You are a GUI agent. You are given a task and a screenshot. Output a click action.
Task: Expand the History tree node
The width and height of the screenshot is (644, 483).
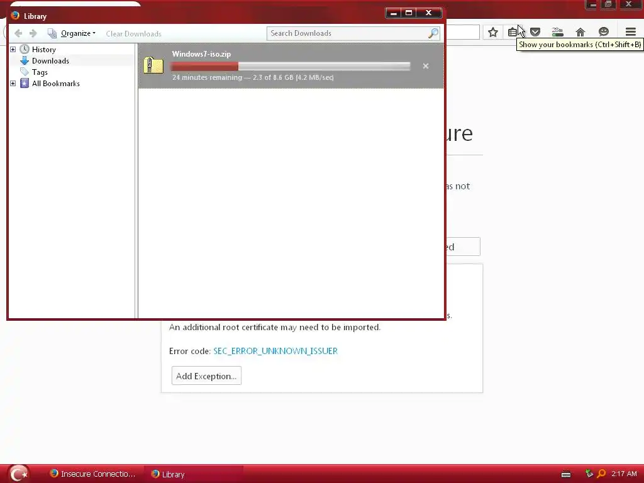click(x=13, y=49)
